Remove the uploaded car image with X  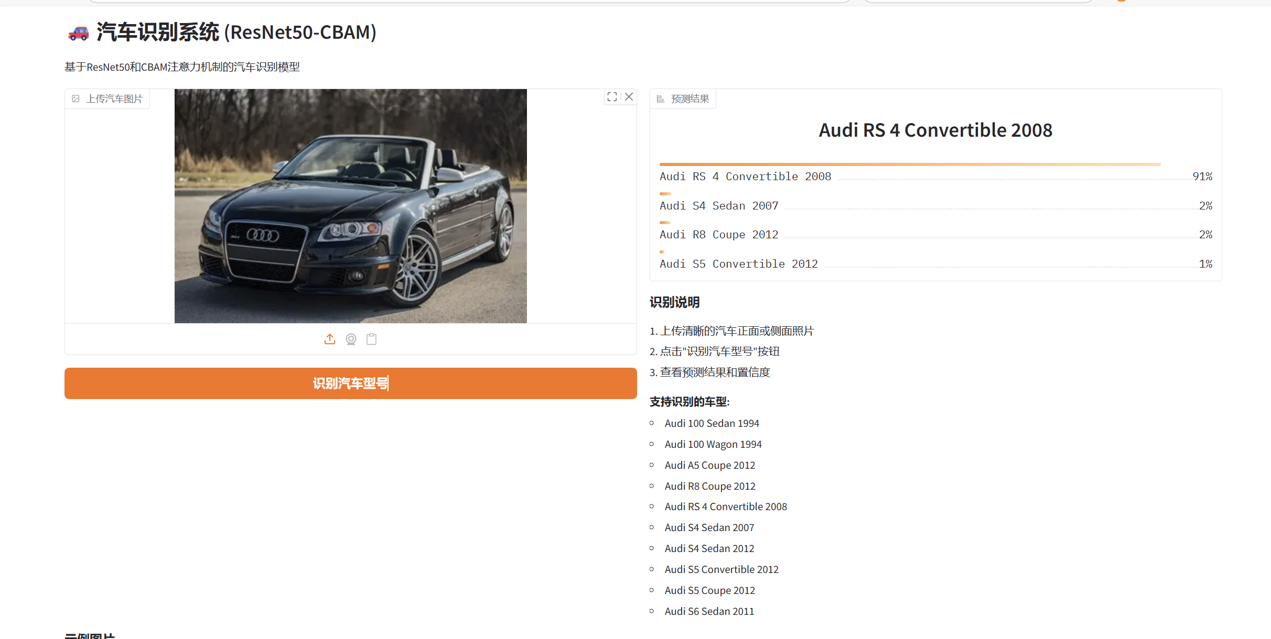click(x=629, y=97)
